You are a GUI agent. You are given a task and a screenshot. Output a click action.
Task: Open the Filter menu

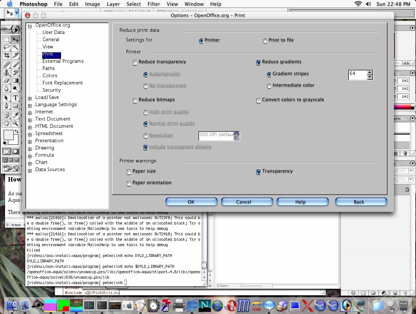click(154, 4)
